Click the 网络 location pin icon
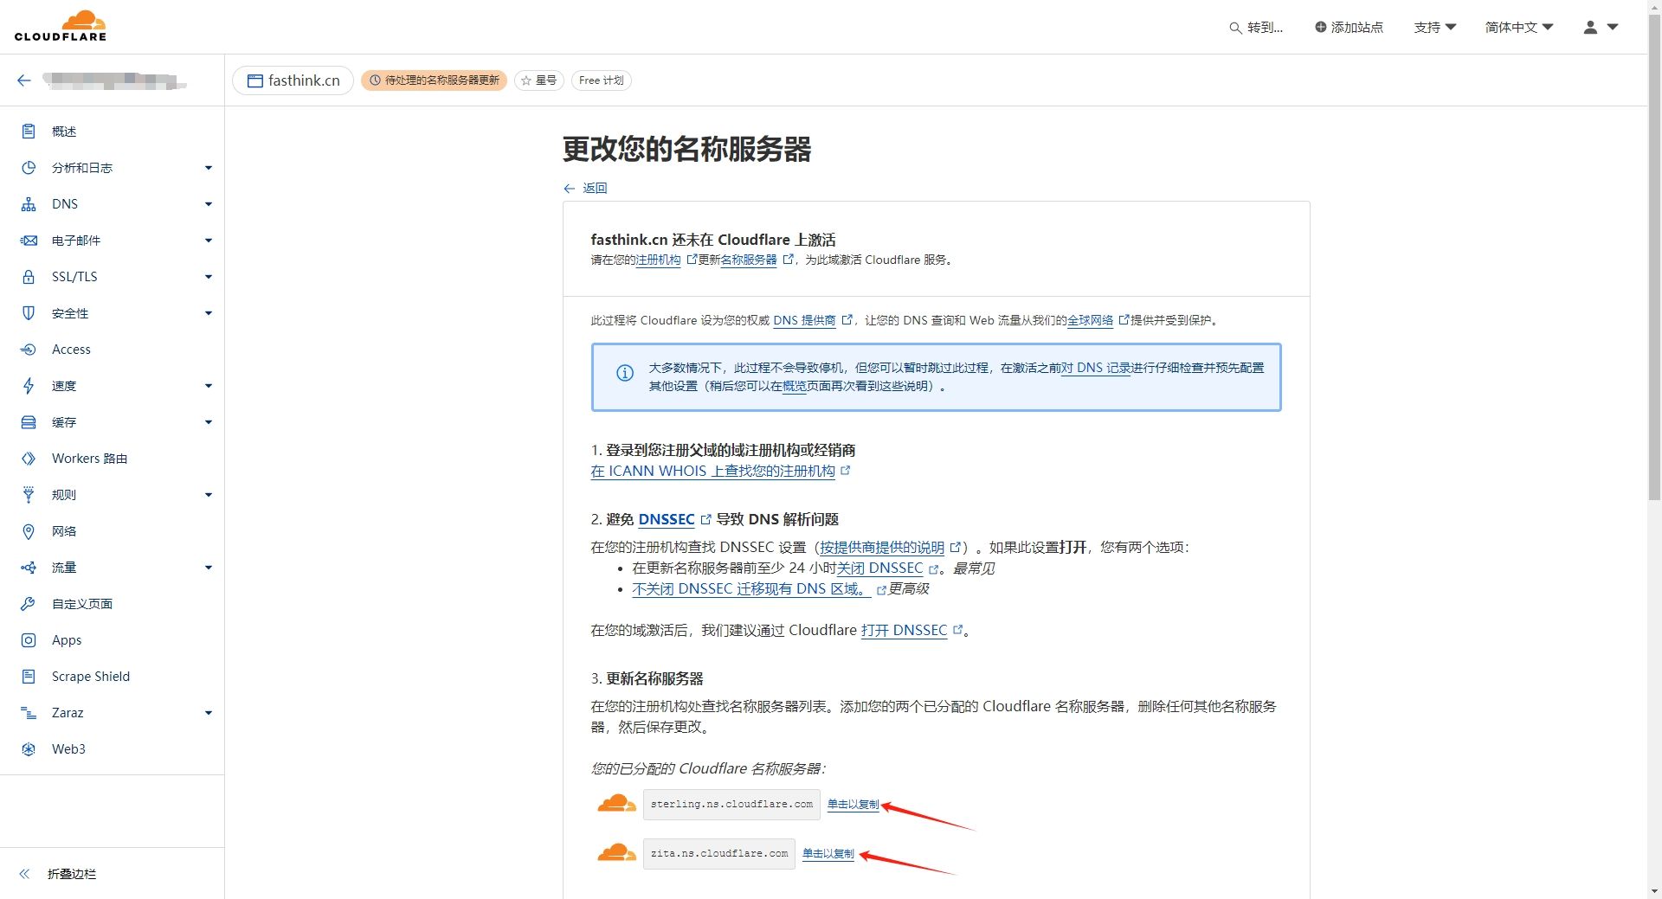The height and width of the screenshot is (899, 1662). point(29,531)
